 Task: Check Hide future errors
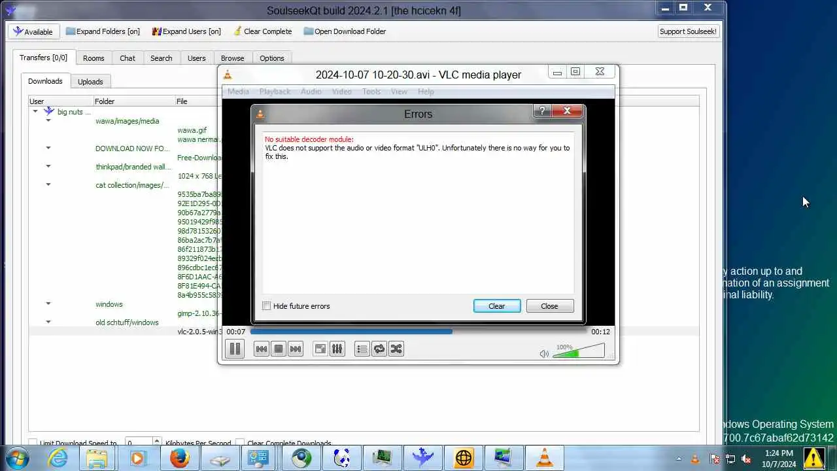266,306
